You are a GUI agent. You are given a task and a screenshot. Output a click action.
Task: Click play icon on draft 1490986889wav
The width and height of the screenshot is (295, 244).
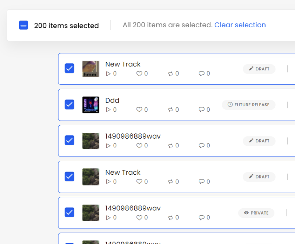coord(108,146)
